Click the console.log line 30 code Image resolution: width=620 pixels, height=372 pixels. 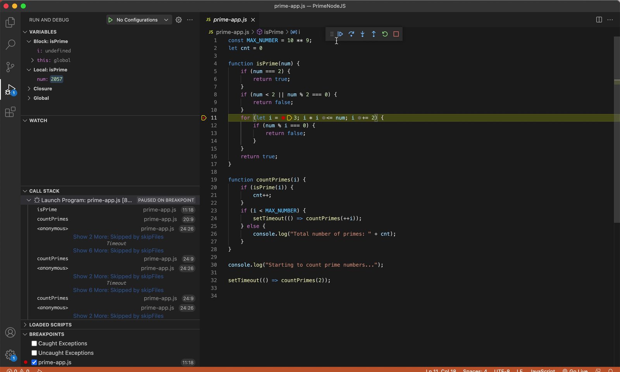click(306, 265)
